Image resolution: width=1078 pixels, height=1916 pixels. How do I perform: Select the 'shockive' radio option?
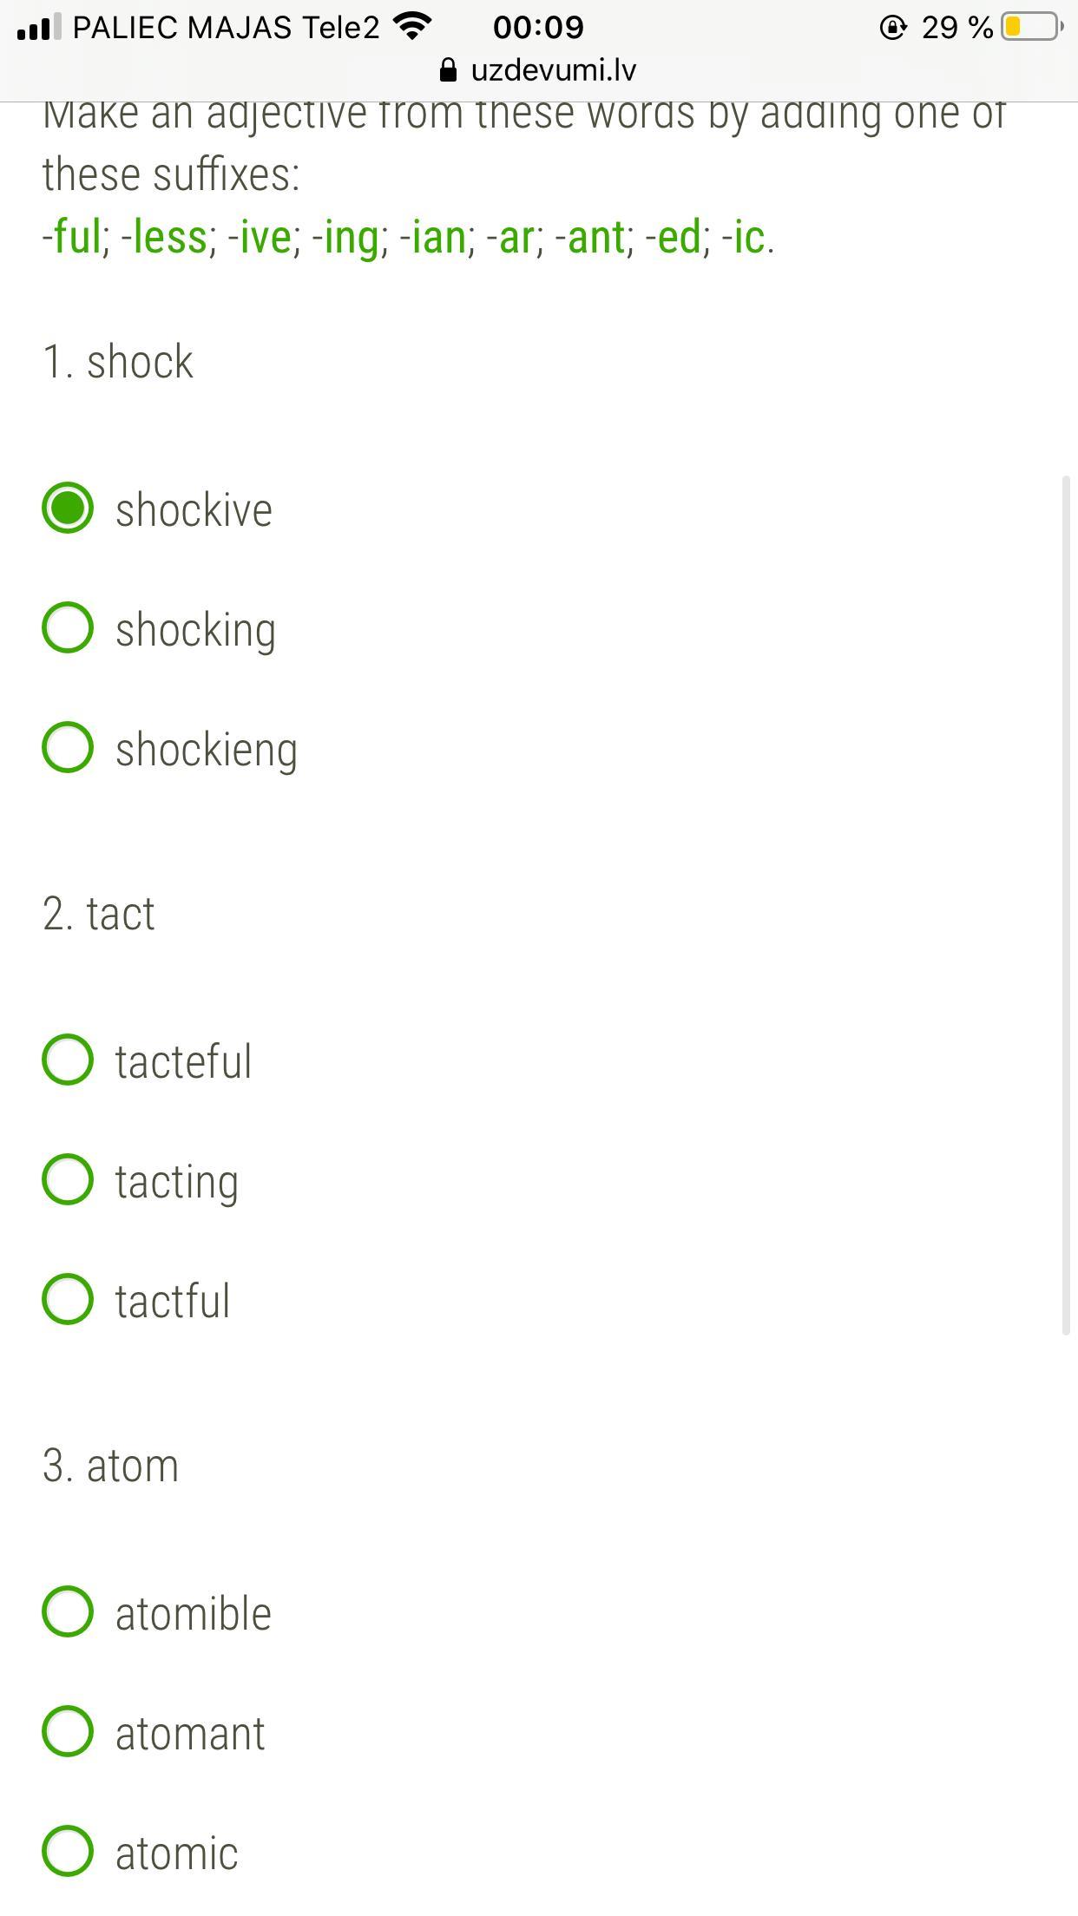(68, 509)
